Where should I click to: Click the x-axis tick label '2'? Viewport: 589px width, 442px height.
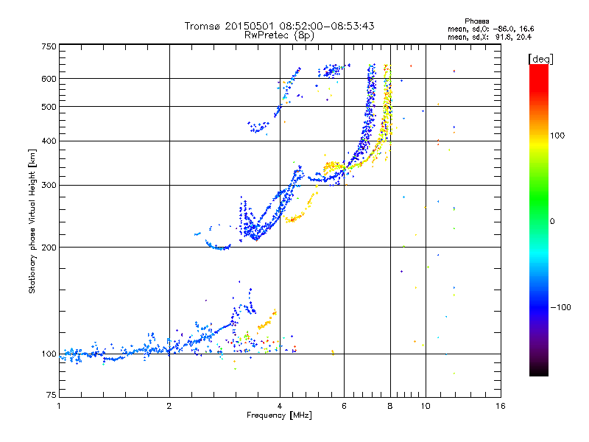(169, 406)
